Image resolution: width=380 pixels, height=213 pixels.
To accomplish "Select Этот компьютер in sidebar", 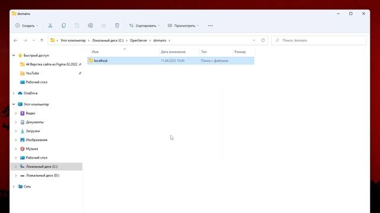I will click(36, 104).
